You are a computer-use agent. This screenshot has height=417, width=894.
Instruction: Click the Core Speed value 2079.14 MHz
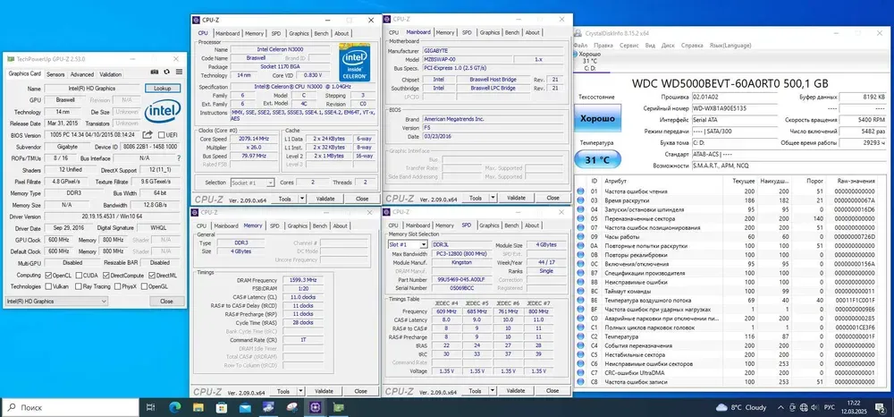pyautogui.click(x=256, y=139)
